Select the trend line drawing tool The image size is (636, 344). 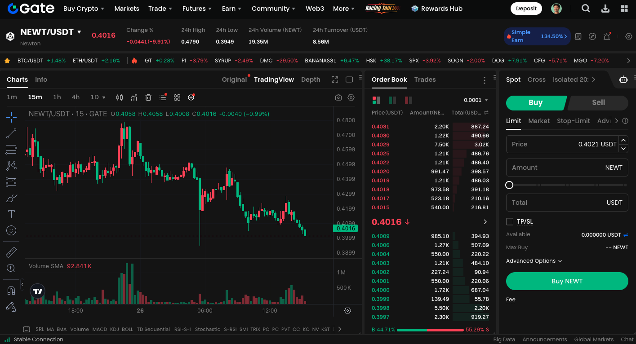pos(11,133)
